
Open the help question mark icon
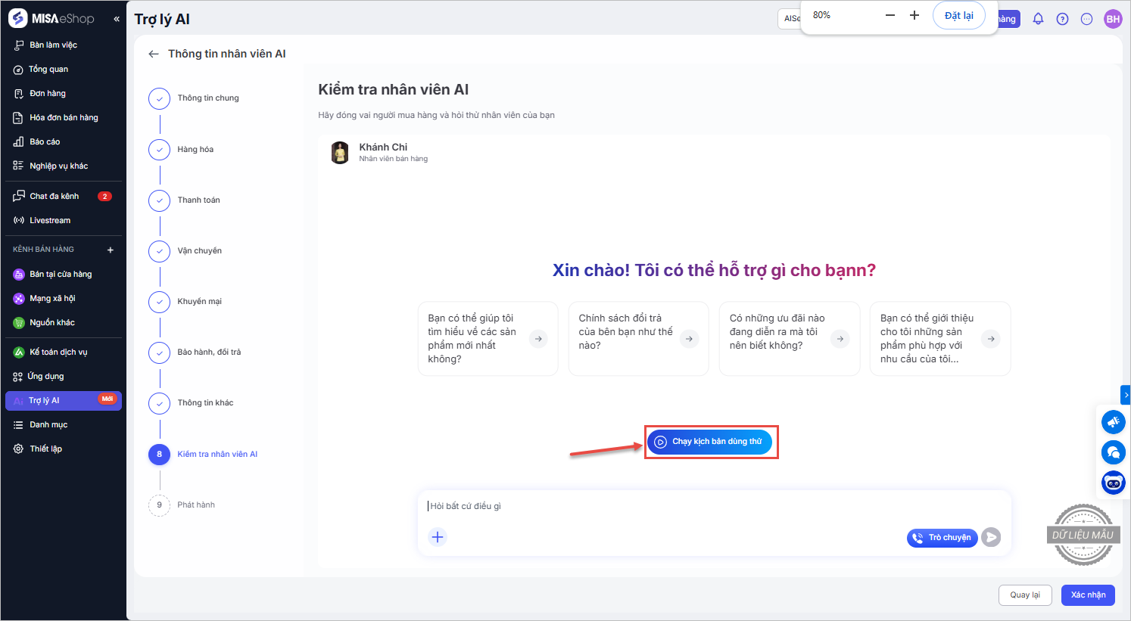[x=1062, y=19]
